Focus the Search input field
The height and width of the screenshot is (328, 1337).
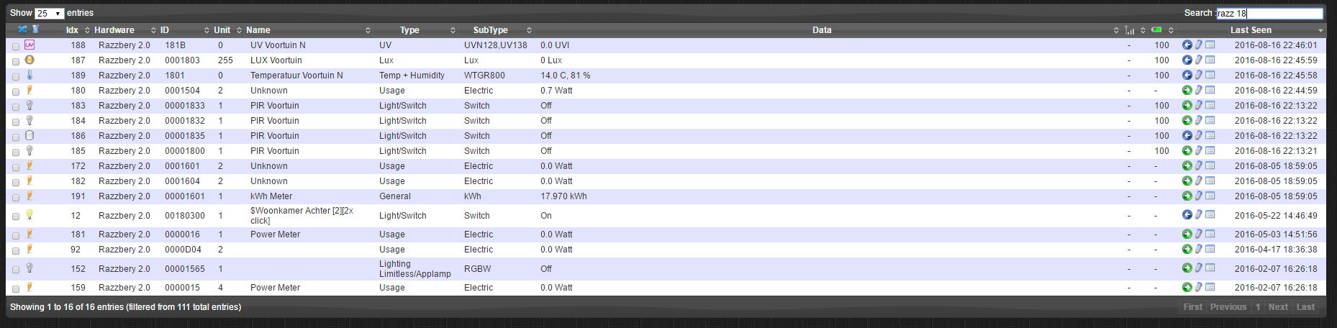1269,13
